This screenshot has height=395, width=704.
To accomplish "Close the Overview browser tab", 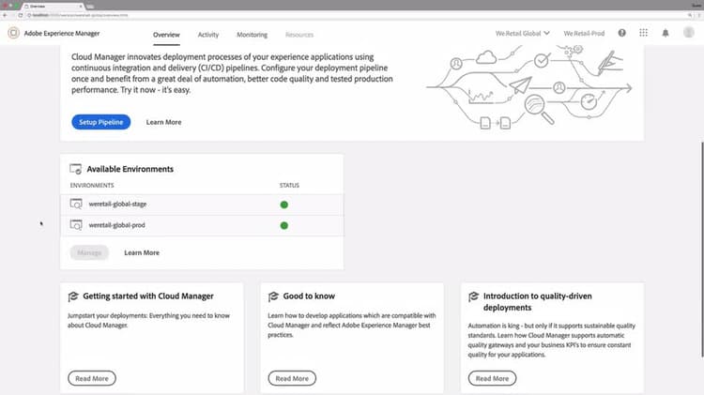I will click(x=81, y=7).
